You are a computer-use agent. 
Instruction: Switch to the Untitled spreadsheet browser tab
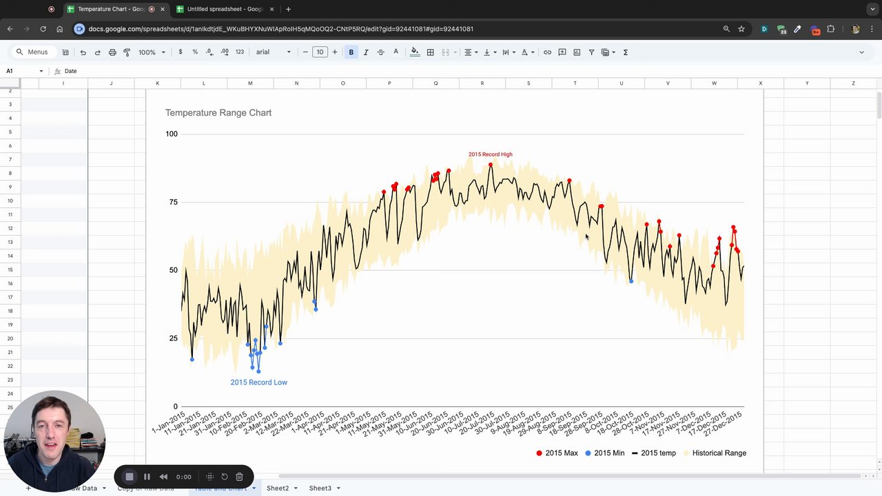[x=225, y=9]
